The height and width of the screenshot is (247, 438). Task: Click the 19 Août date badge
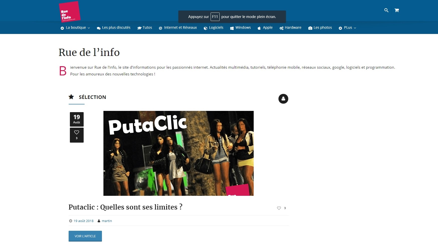pos(77,119)
